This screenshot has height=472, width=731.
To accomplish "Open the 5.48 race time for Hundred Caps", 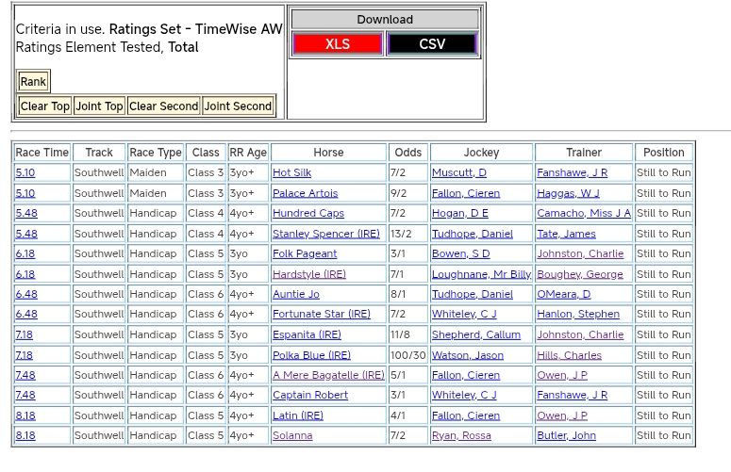I will coord(26,214).
